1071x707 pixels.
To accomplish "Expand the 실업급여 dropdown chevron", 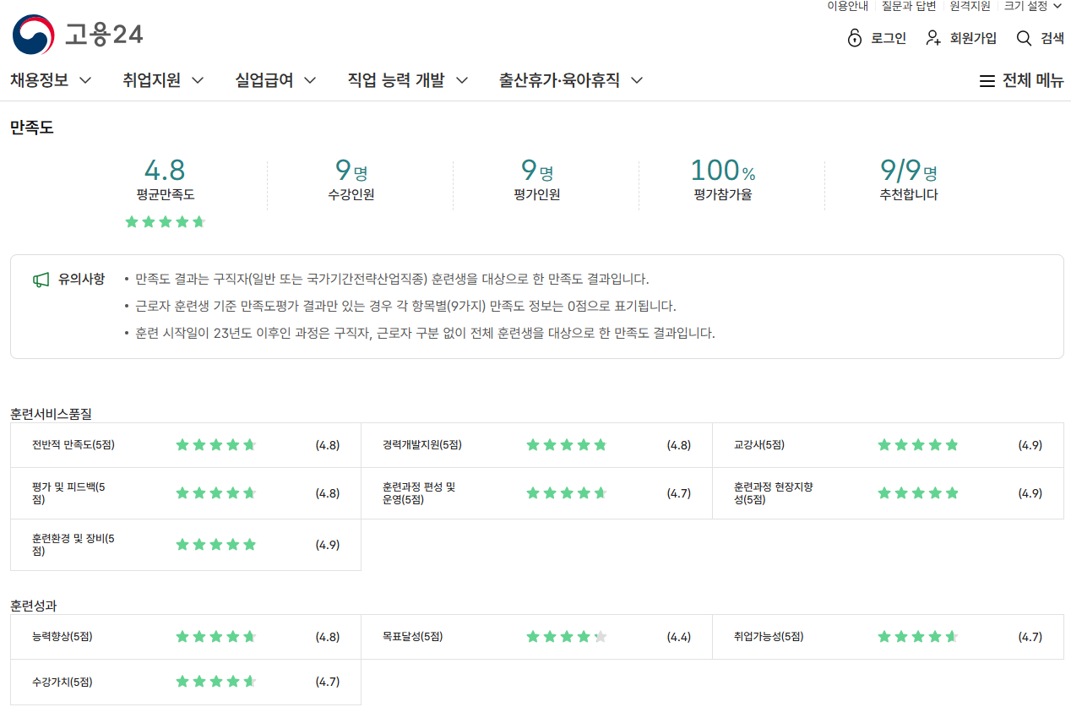I will (x=310, y=81).
